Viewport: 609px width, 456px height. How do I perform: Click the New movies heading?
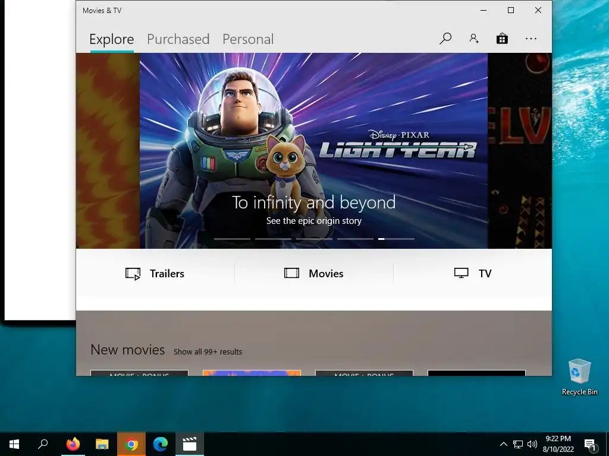(127, 350)
